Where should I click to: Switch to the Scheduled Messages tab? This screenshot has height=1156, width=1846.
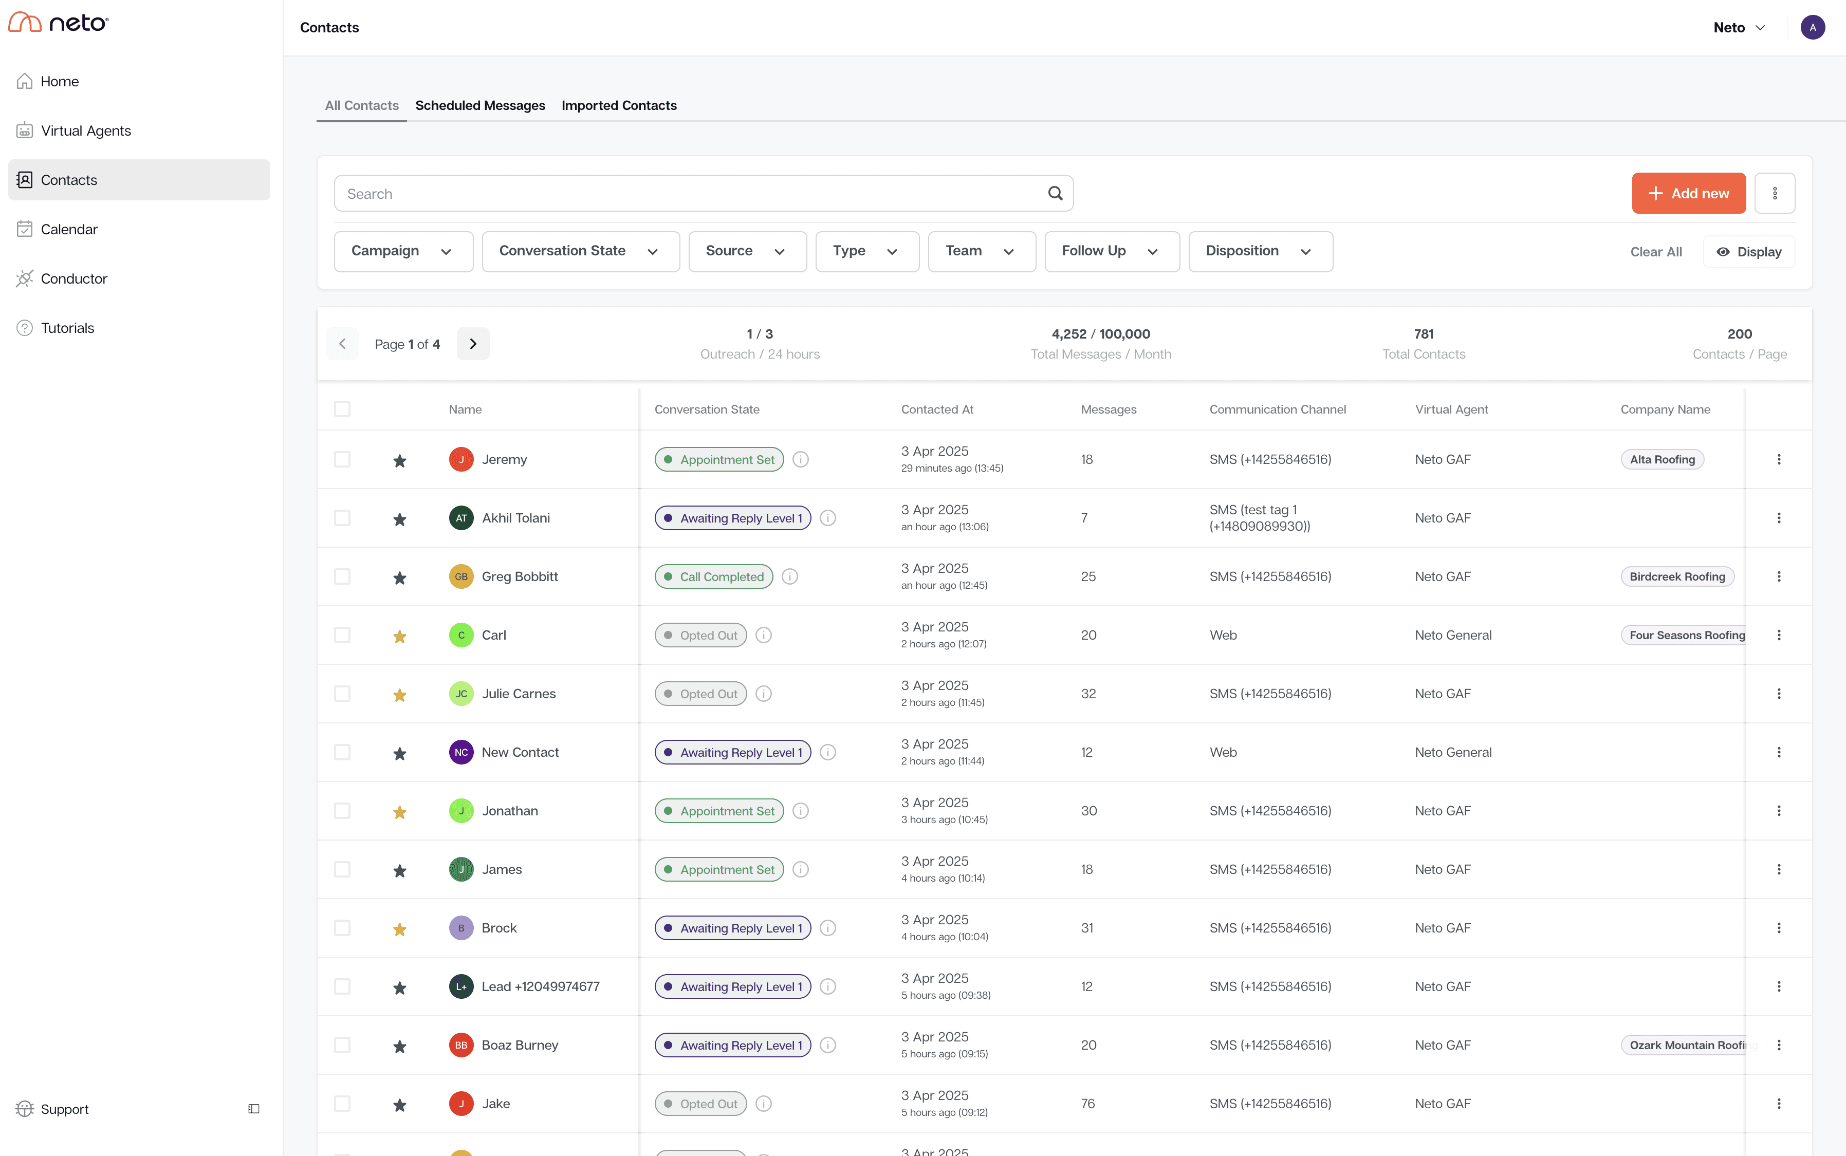pyautogui.click(x=479, y=105)
